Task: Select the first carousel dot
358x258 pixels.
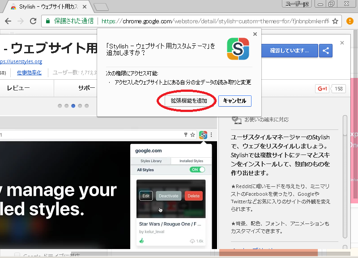Action: point(60,106)
